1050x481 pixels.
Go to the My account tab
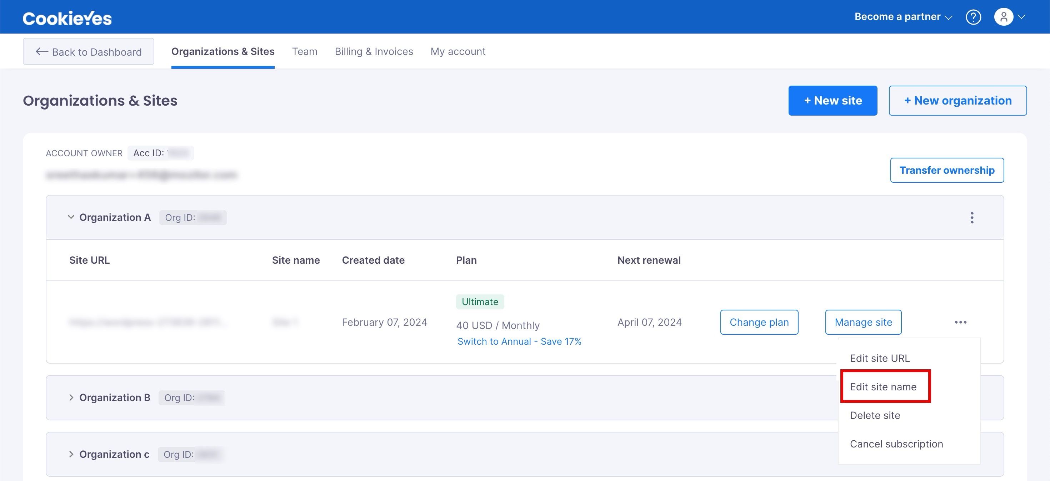pos(458,51)
